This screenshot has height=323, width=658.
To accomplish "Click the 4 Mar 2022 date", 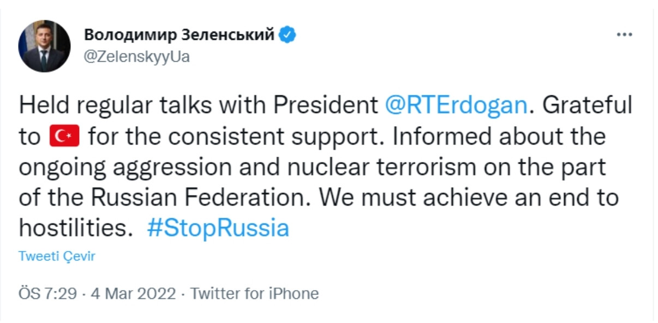I will pos(133,294).
